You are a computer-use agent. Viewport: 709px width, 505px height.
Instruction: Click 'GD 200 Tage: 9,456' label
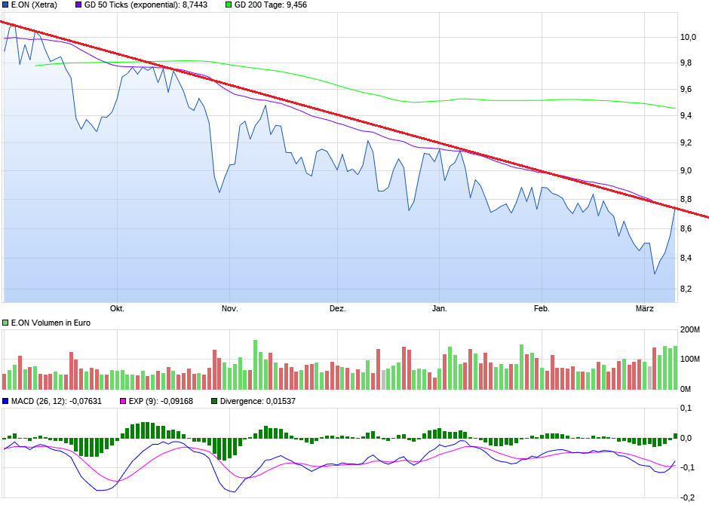point(270,5)
